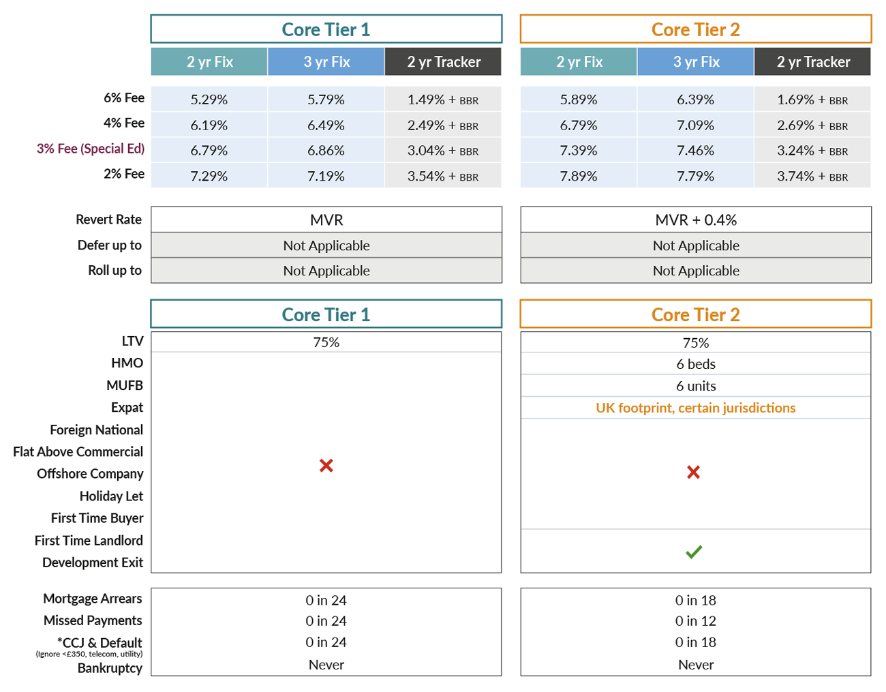Click the First Time Landlord row label
This screenshot has width=886, height=692.
pos(89,541)
